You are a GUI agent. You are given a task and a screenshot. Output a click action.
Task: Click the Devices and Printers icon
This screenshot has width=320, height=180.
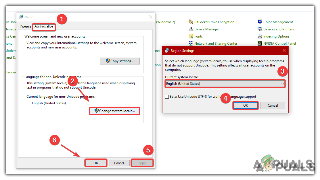click(260, 29)
